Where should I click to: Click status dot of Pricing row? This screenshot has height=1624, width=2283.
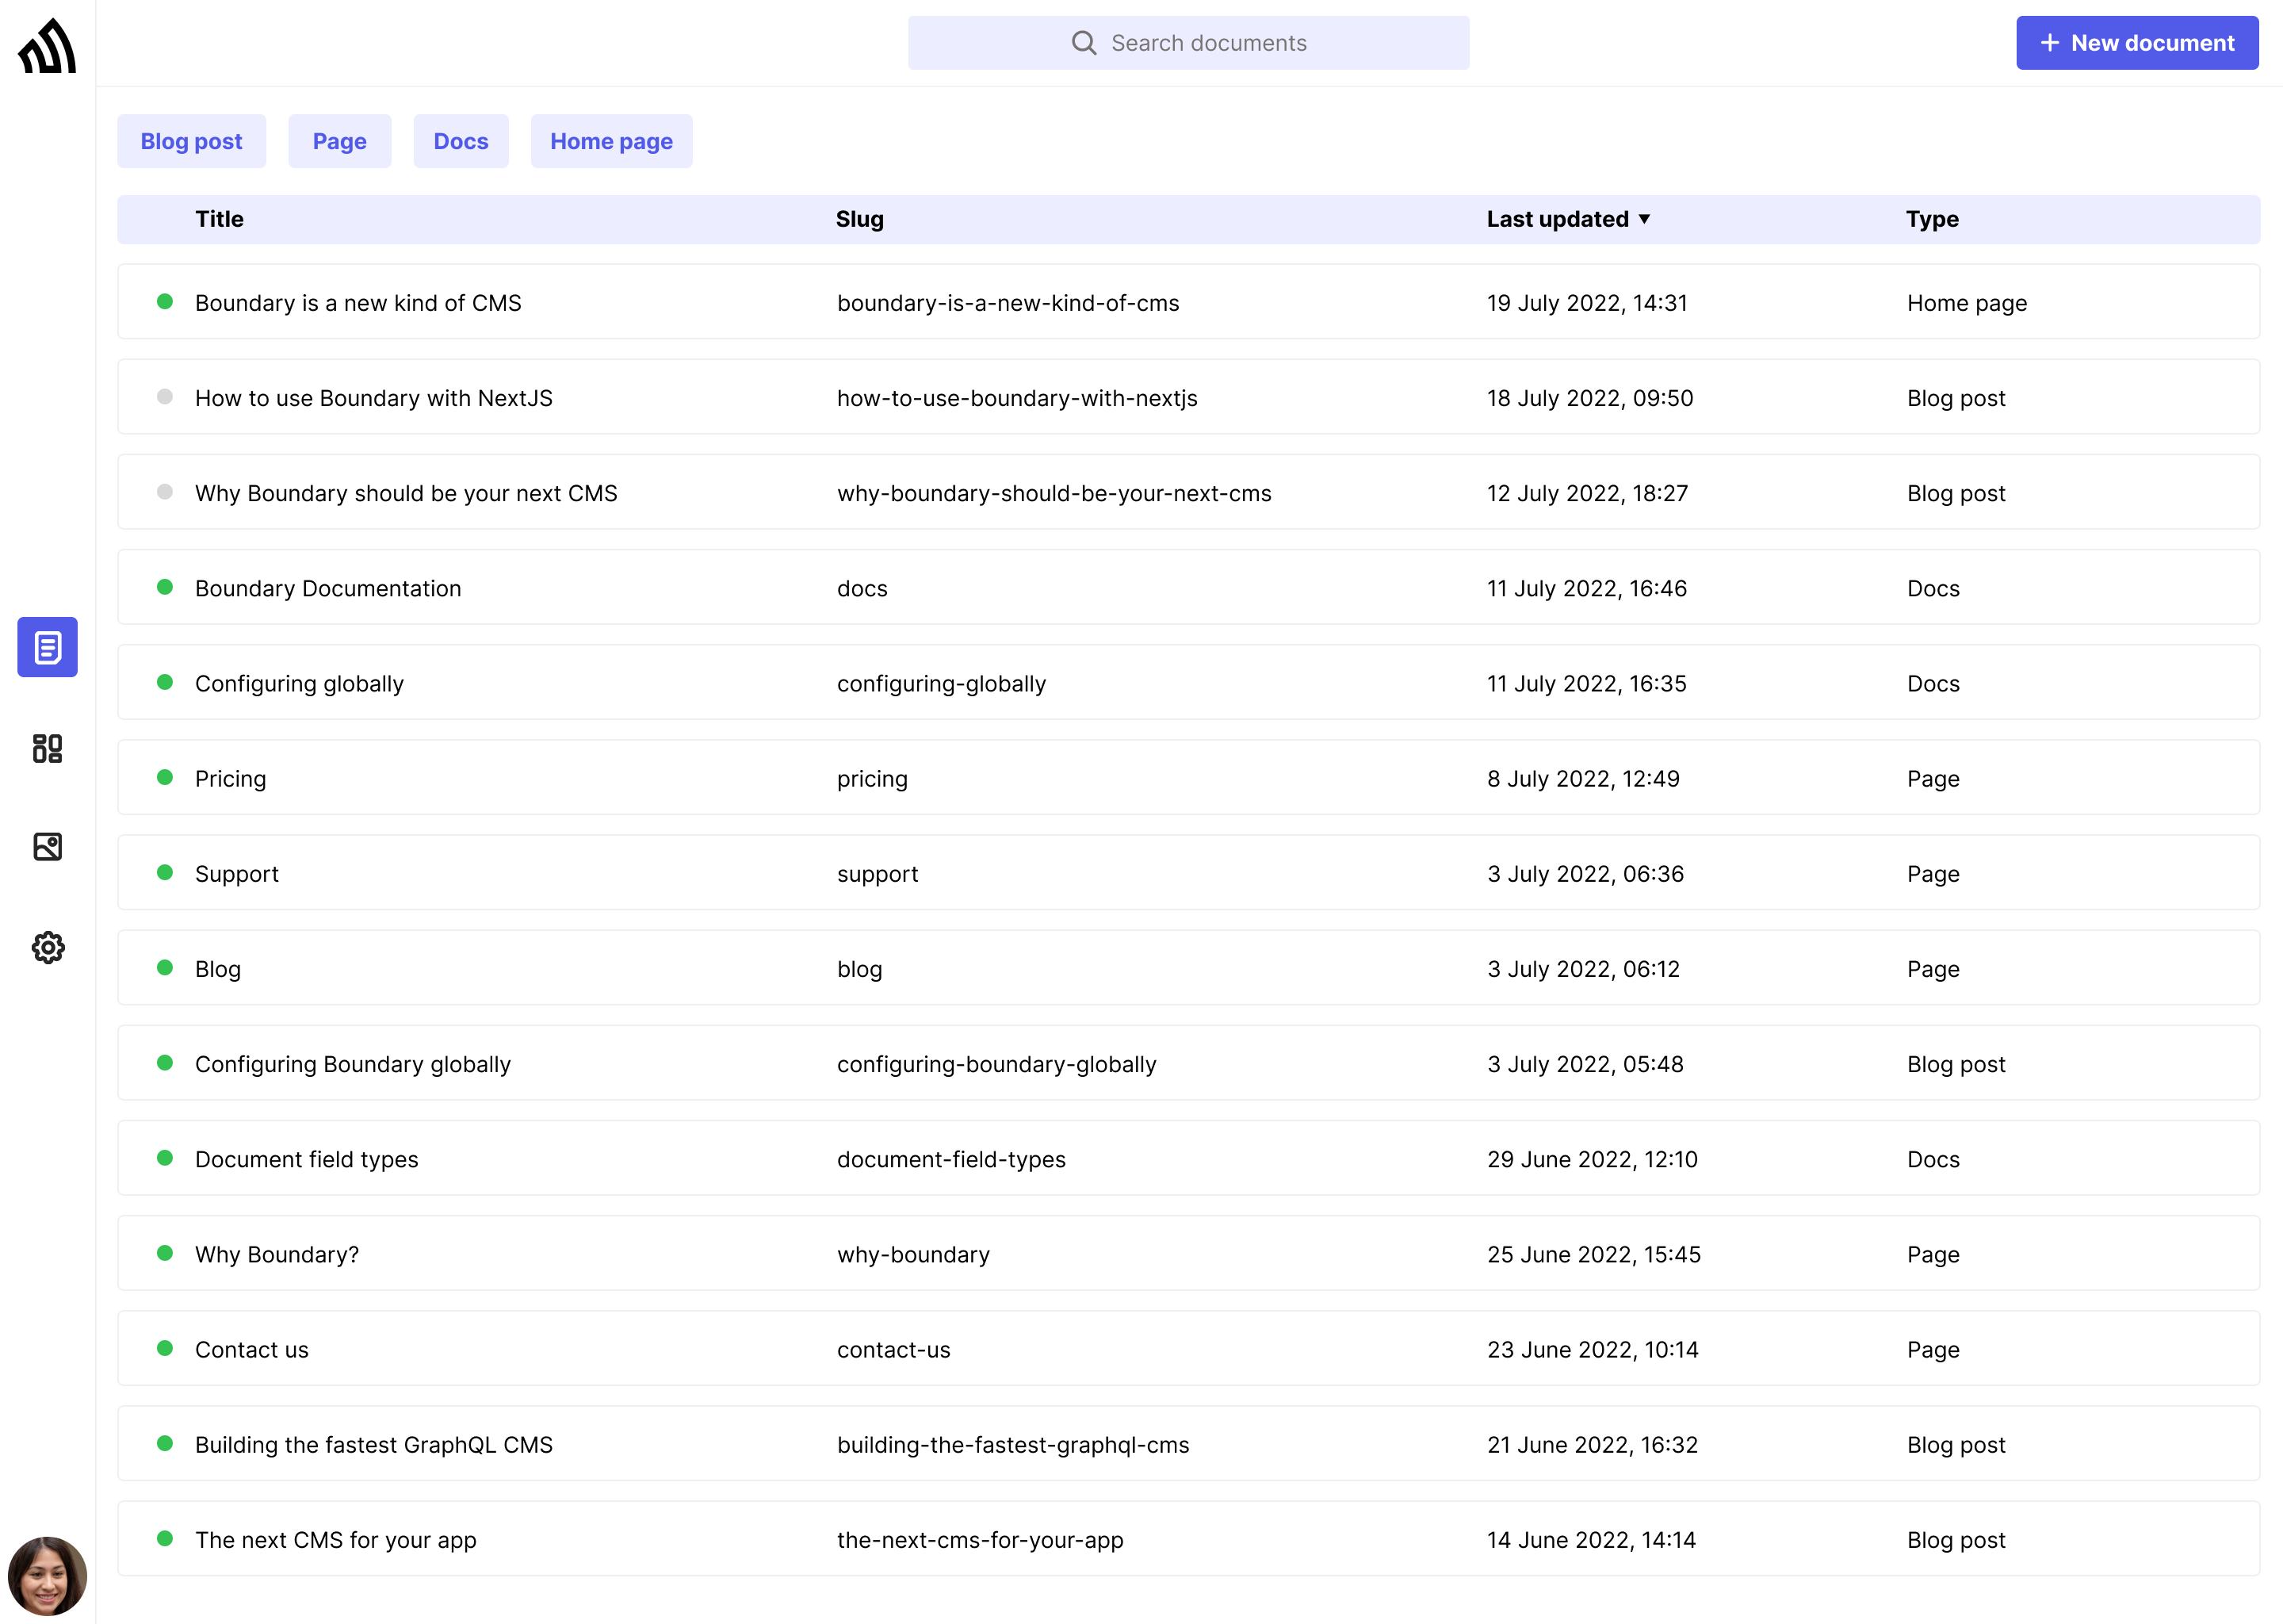(165, 777)
